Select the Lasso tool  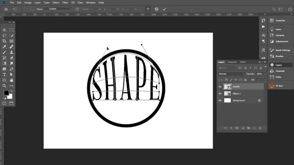(4, 36)
